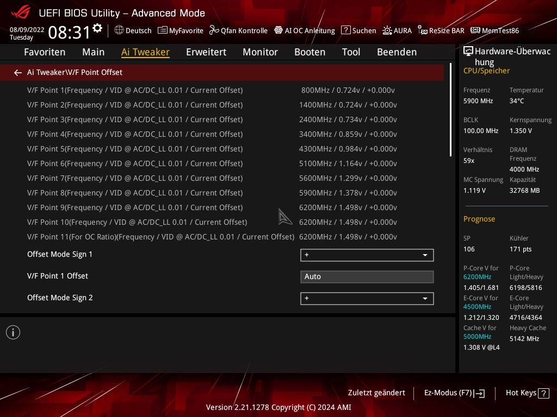Launch AI OC Anleitung icon
Image resolution: width=557 pixels, height=417 pixels.
pos(278,30)
